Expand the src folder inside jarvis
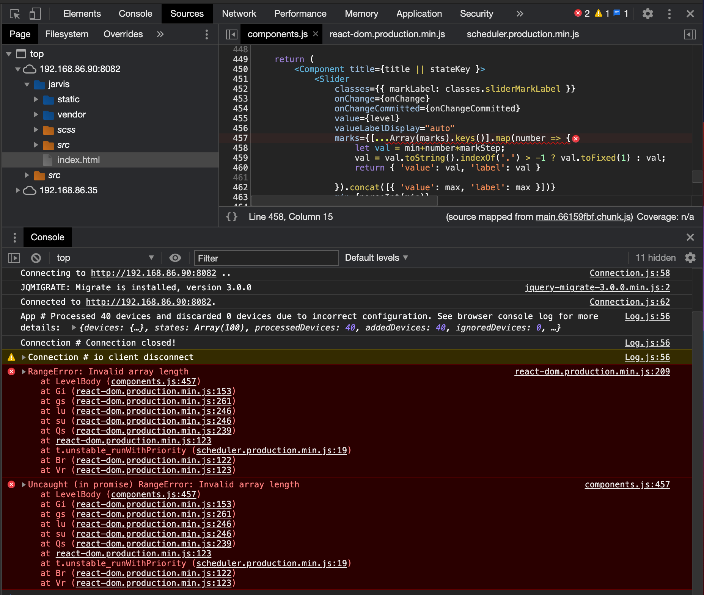This screenshot has height=595, width=704. click(36, 145)
